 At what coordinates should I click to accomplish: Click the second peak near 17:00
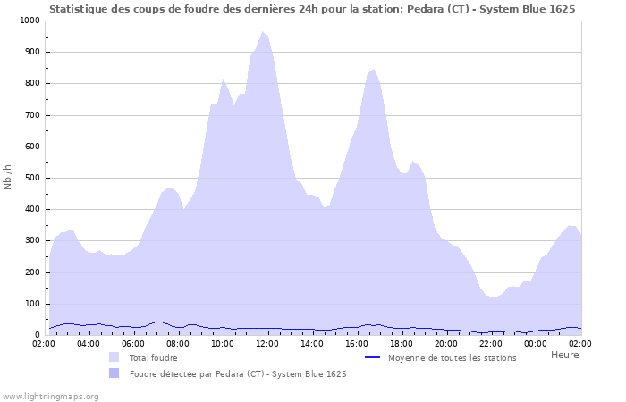click(x=374, y=70)
